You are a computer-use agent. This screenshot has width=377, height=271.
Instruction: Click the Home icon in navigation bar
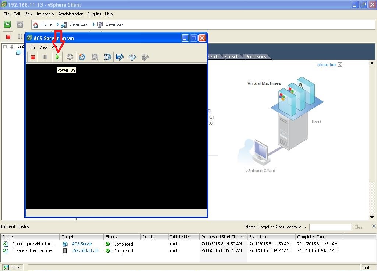36,25
